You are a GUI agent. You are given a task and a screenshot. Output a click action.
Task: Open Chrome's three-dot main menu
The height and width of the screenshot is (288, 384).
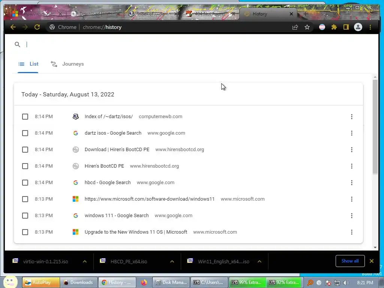[x=370, y=27]
